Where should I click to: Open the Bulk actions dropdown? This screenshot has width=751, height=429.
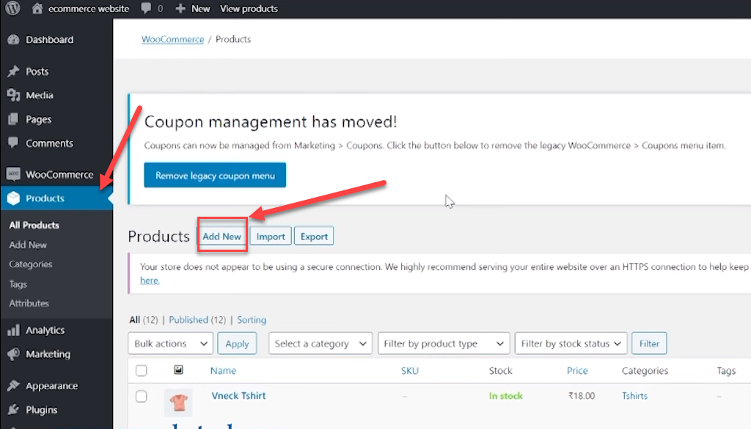pyautogui.click(x=170, y=343)
